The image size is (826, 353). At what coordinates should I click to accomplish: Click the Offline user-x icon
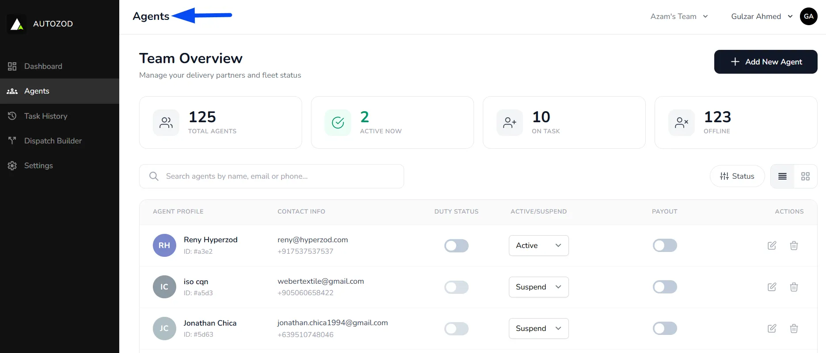pyautogui.click(x=682, y=123)
